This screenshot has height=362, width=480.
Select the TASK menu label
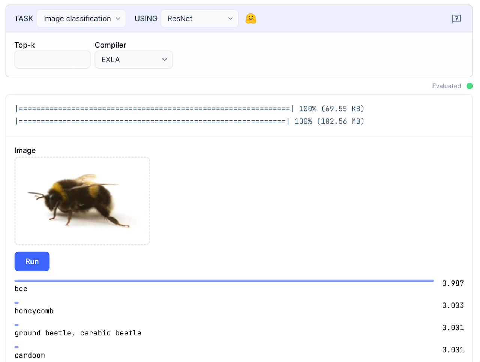[x=24, y=18]
